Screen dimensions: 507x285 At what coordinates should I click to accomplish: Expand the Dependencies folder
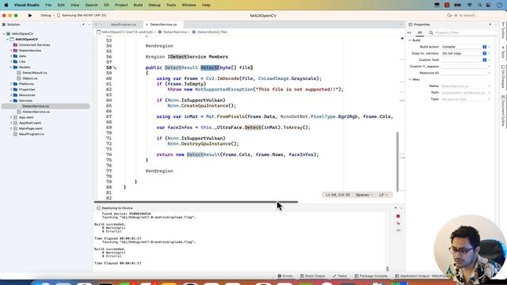point(11,51)
